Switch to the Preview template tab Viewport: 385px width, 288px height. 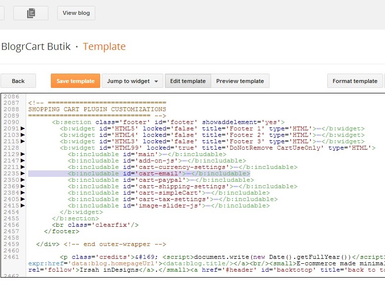point(240,81)
